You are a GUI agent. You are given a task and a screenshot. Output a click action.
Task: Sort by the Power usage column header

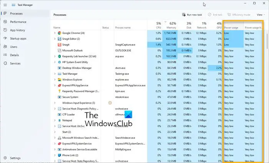[x=233, y=25]
